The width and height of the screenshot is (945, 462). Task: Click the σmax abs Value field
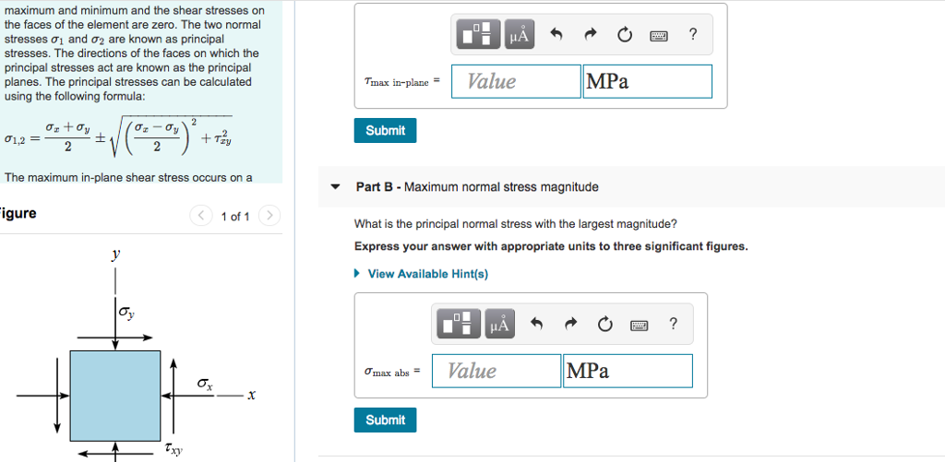tap(496, 371)
